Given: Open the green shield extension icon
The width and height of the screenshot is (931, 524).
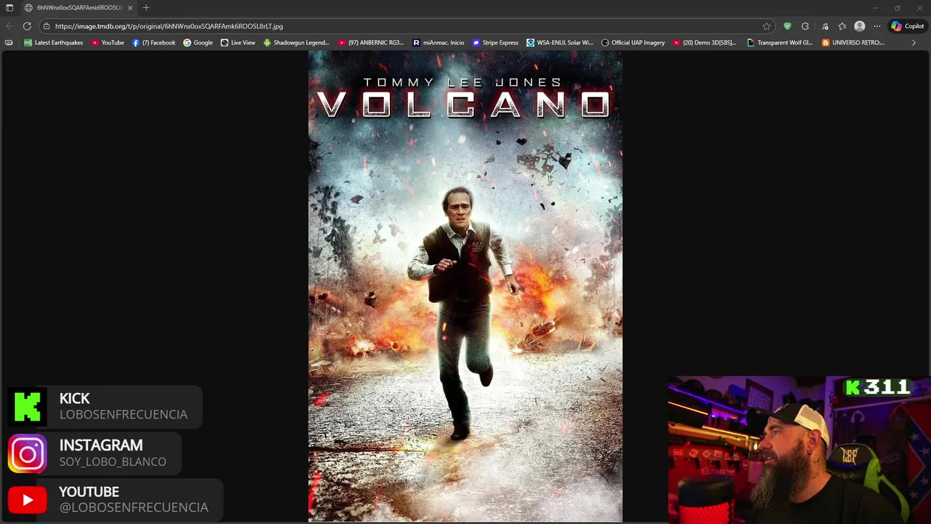Looking at the screenshot, I should pyautogui.click(x=787, y=26).
